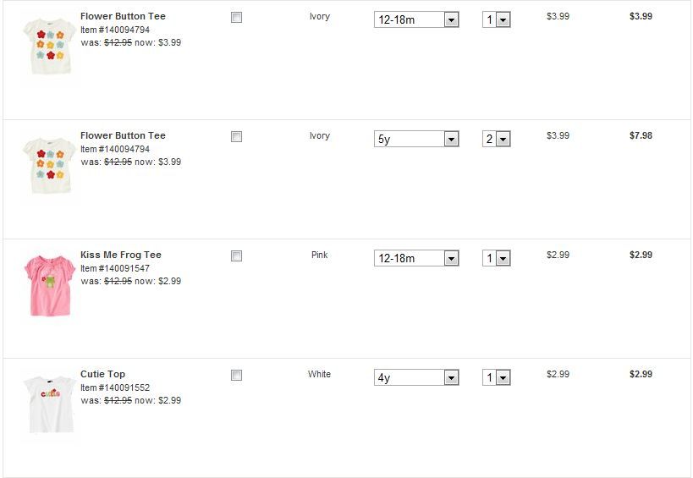Click the Flower Button Tee name in the 5y row
This screenshot has width=693, height=478.
(123, 135)
